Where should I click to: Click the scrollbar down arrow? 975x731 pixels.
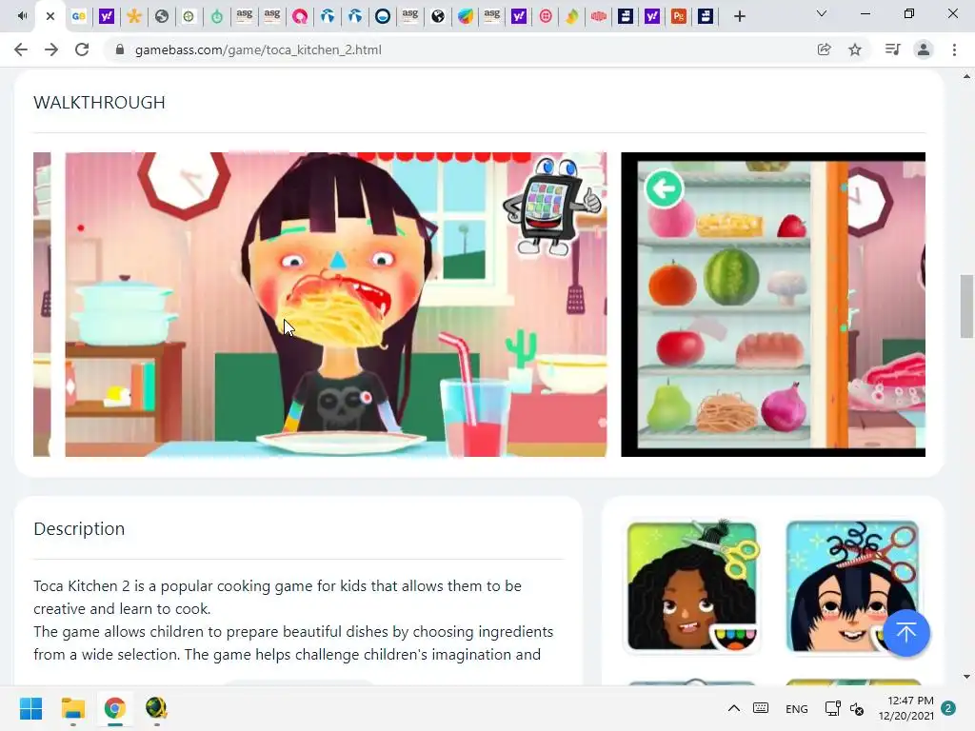(966, 677)
